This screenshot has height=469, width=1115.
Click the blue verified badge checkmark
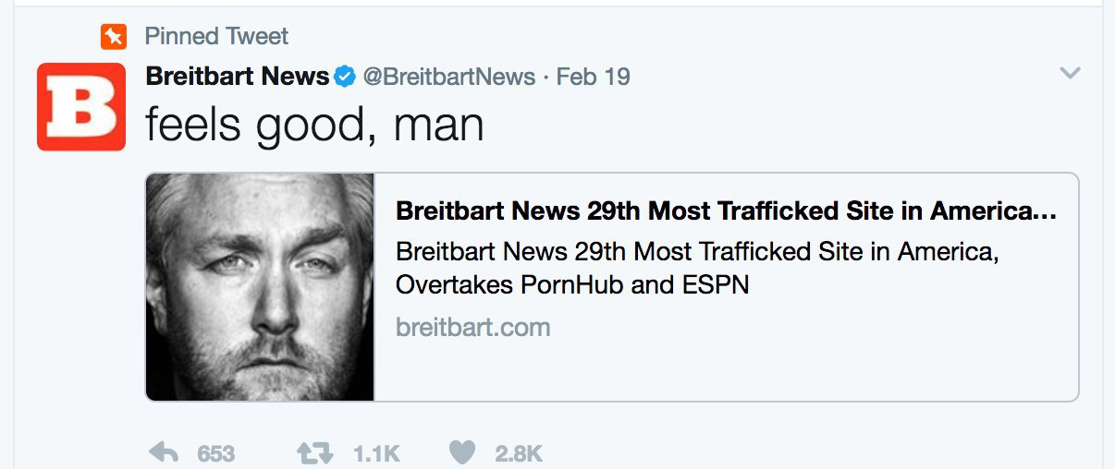(x=345, y=77)
